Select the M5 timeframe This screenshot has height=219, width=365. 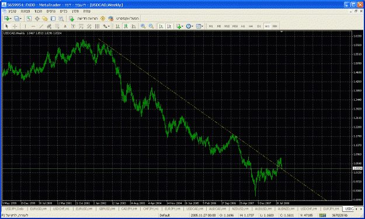coord(219,26)
